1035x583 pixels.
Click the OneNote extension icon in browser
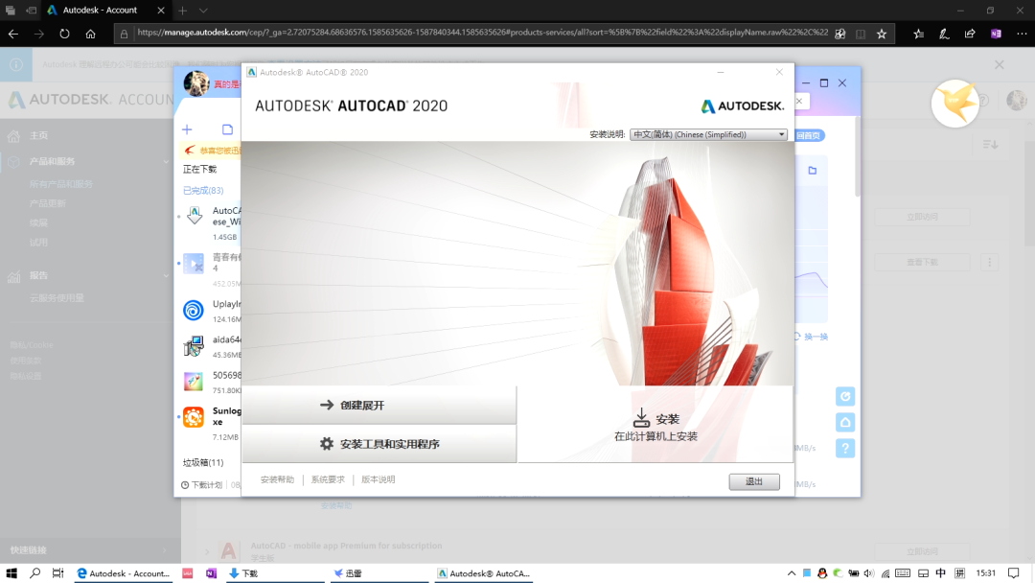coord(996,34)
